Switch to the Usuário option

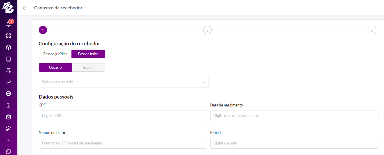click(x=55, y=67)
